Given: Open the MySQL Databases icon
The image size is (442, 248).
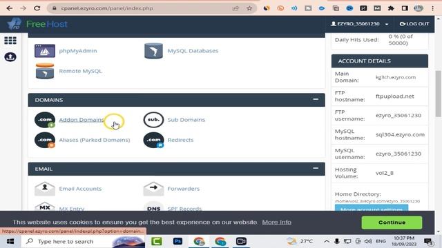Looking at the screenshot, I should pos(153,51).
